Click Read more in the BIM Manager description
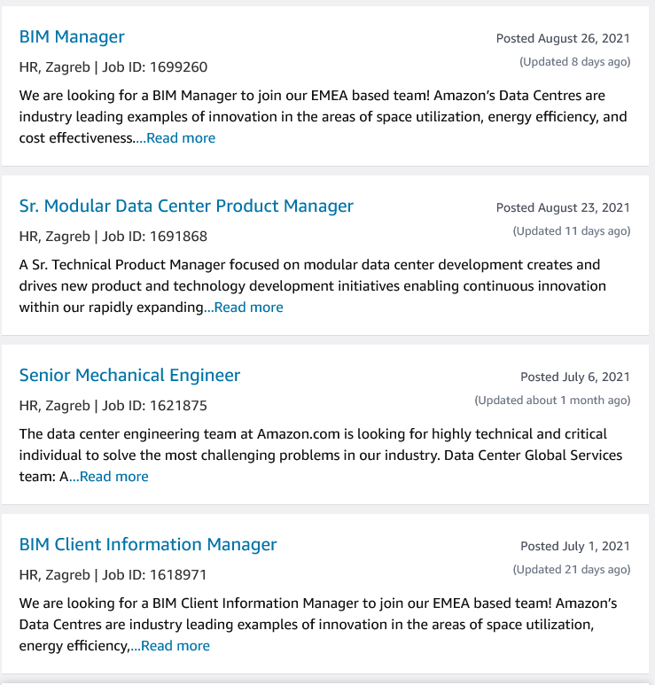655x685 pixels. [x=181, y=138]
